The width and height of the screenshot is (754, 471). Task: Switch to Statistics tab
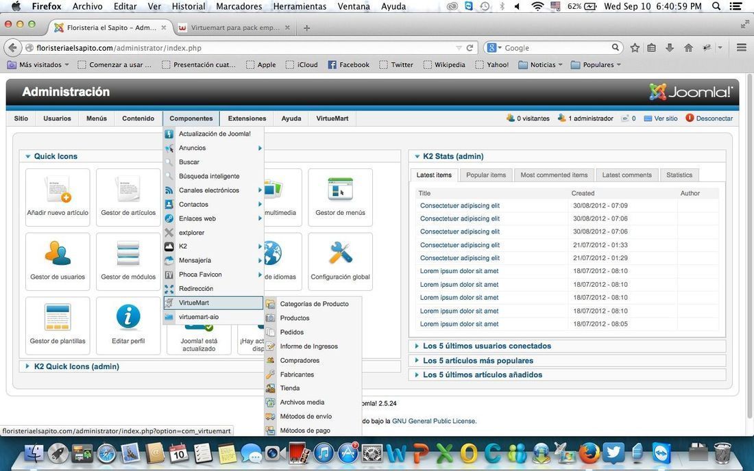click(679, 175)
